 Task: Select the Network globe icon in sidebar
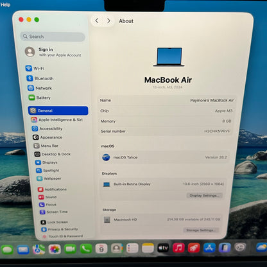click(x=31, y=88)
